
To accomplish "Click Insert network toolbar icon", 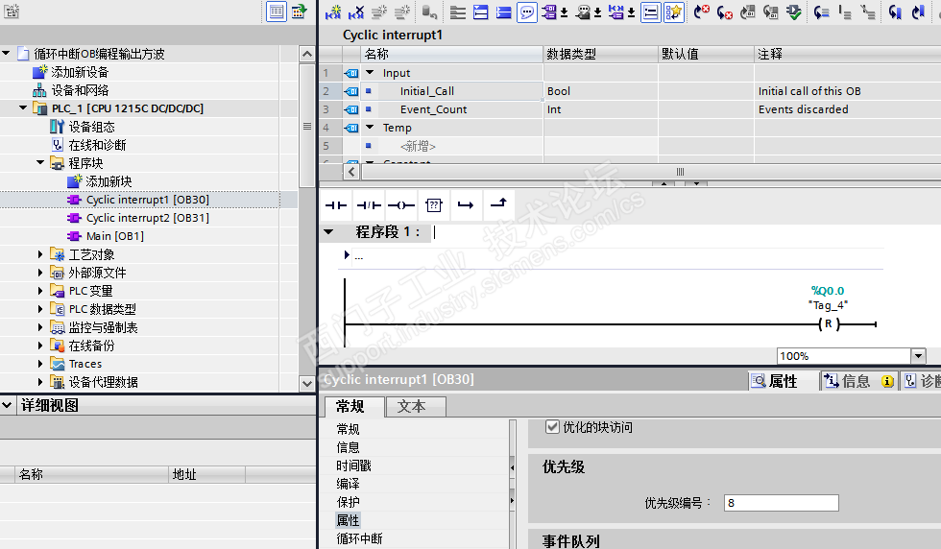I will point(333,12).
